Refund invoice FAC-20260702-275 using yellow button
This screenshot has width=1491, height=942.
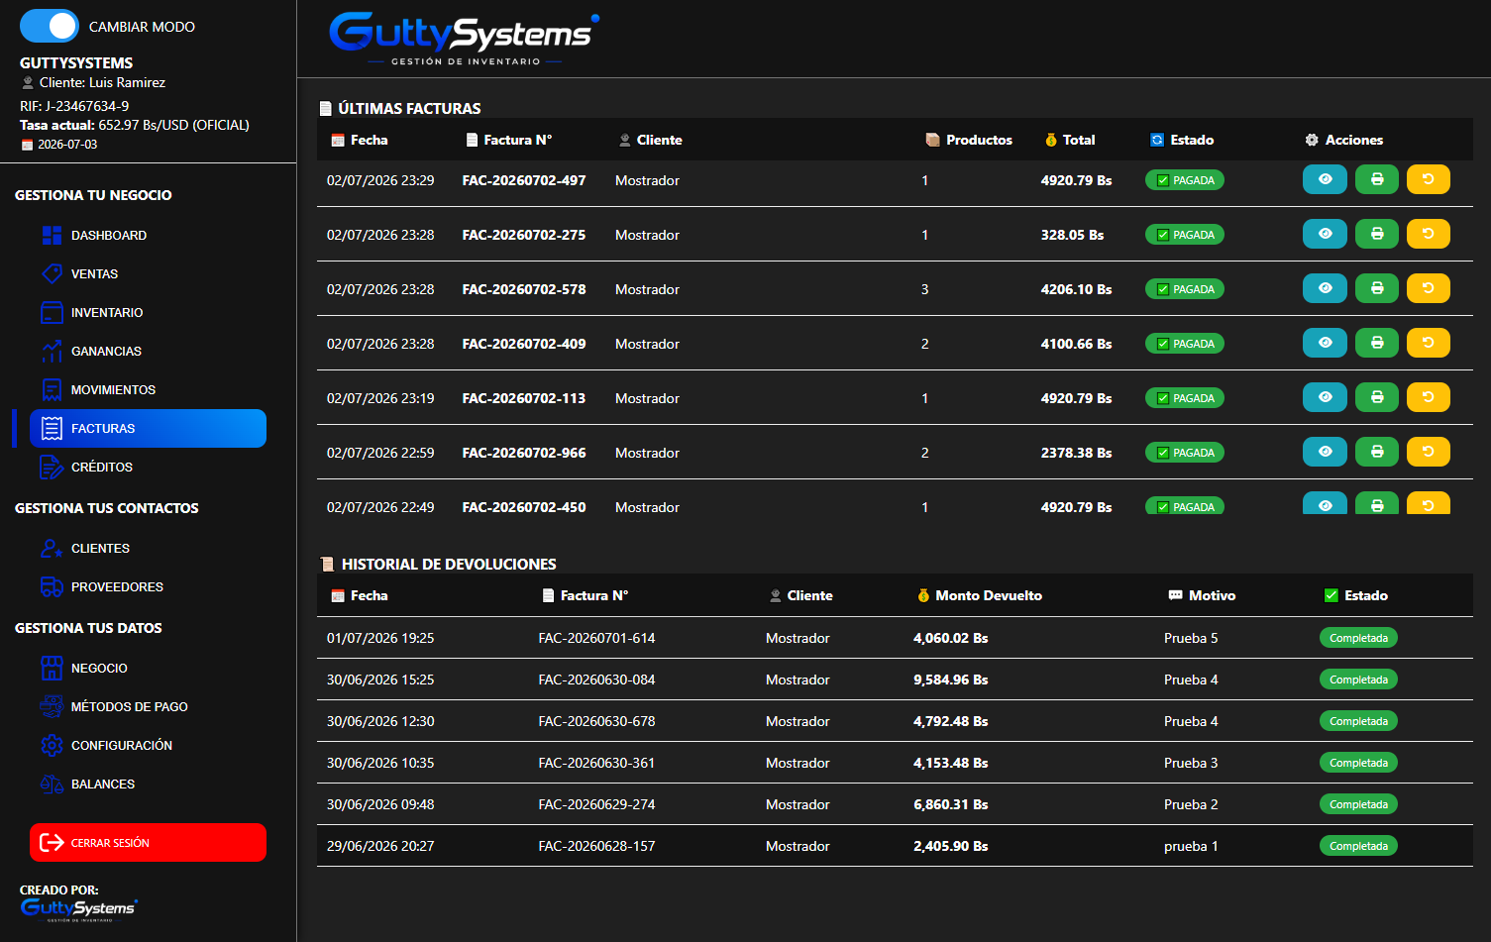1429,234
